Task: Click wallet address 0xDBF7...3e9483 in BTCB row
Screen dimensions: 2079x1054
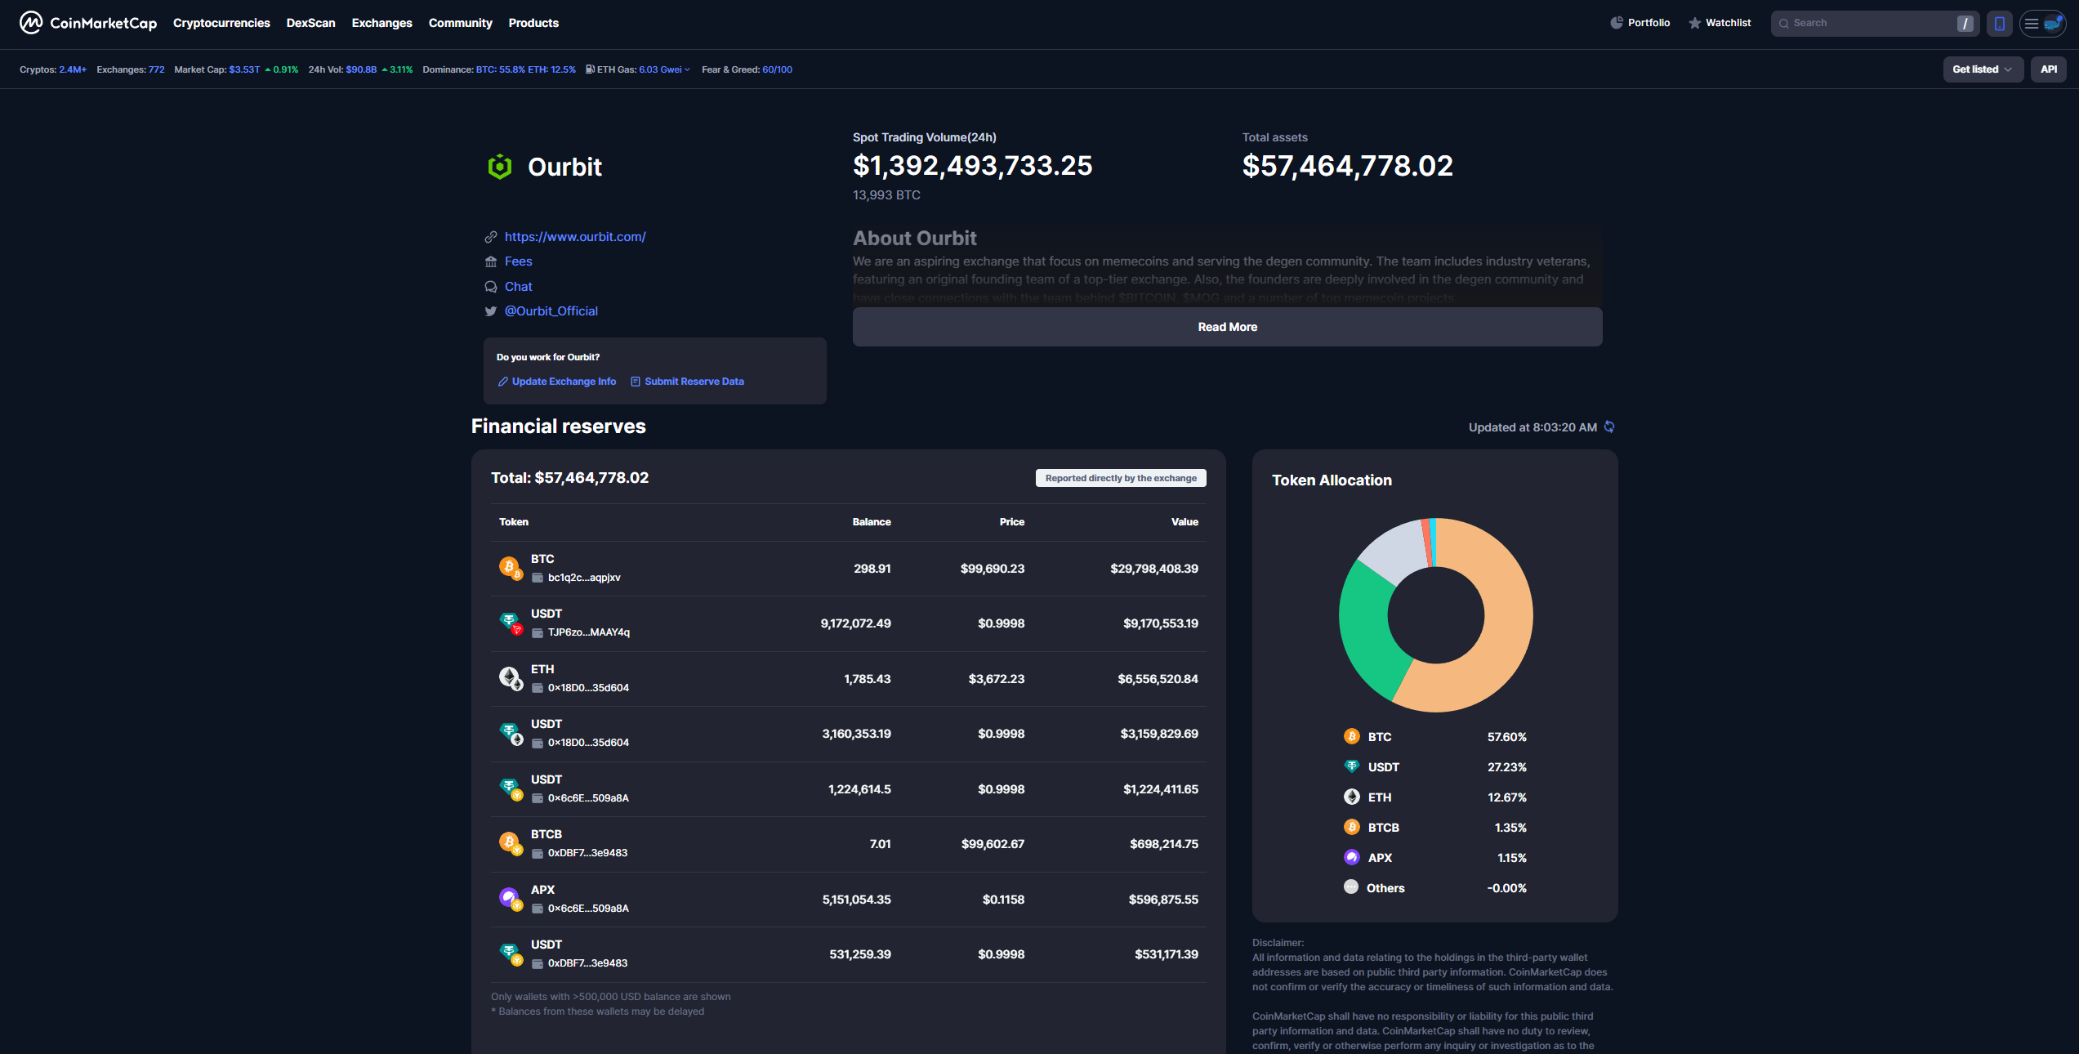Action: (x=588, y=853)
